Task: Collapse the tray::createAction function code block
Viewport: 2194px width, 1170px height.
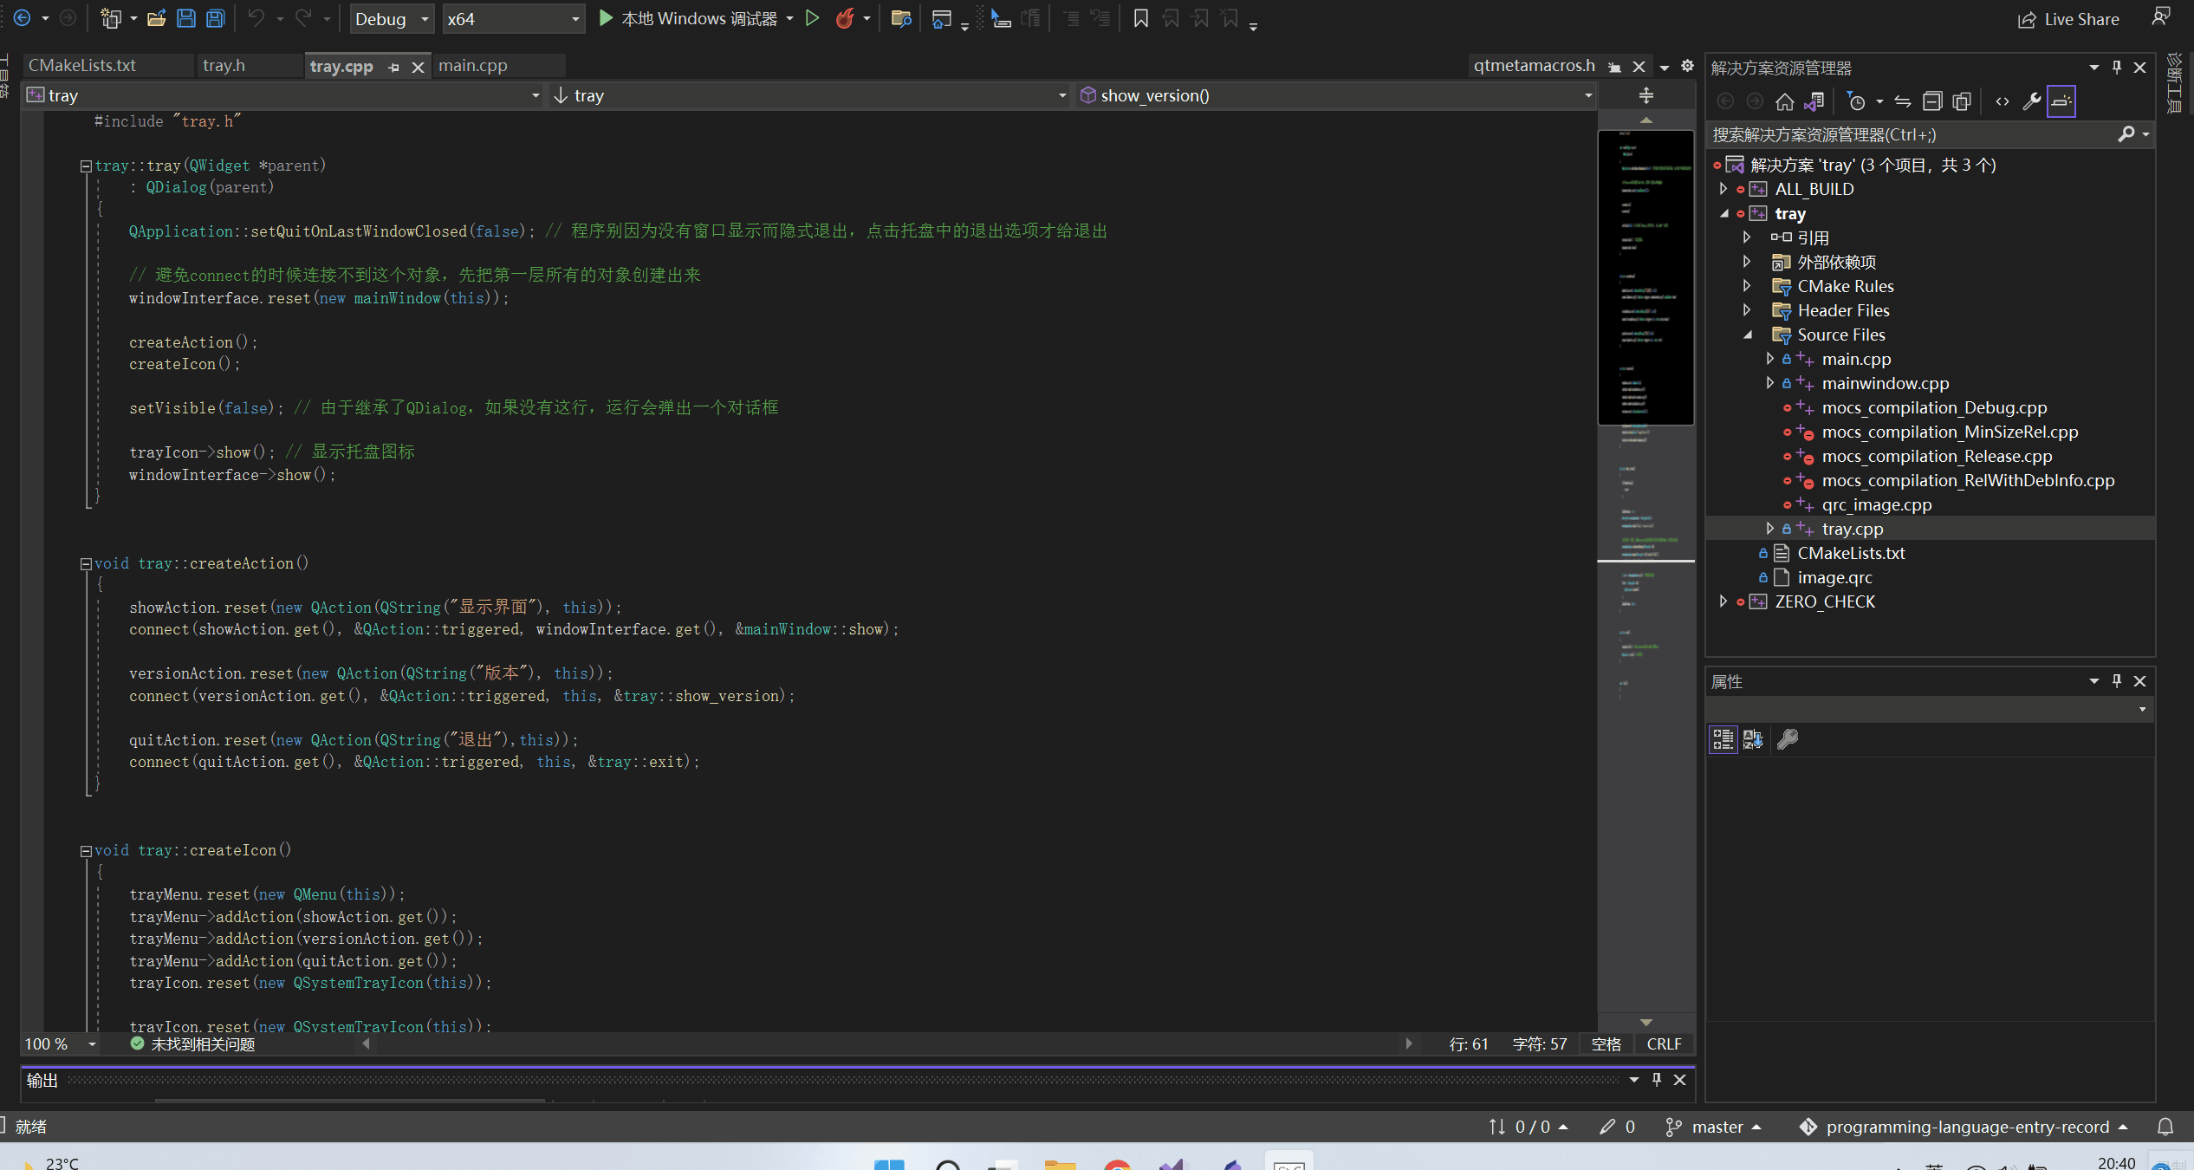Action: coord(86,563)
